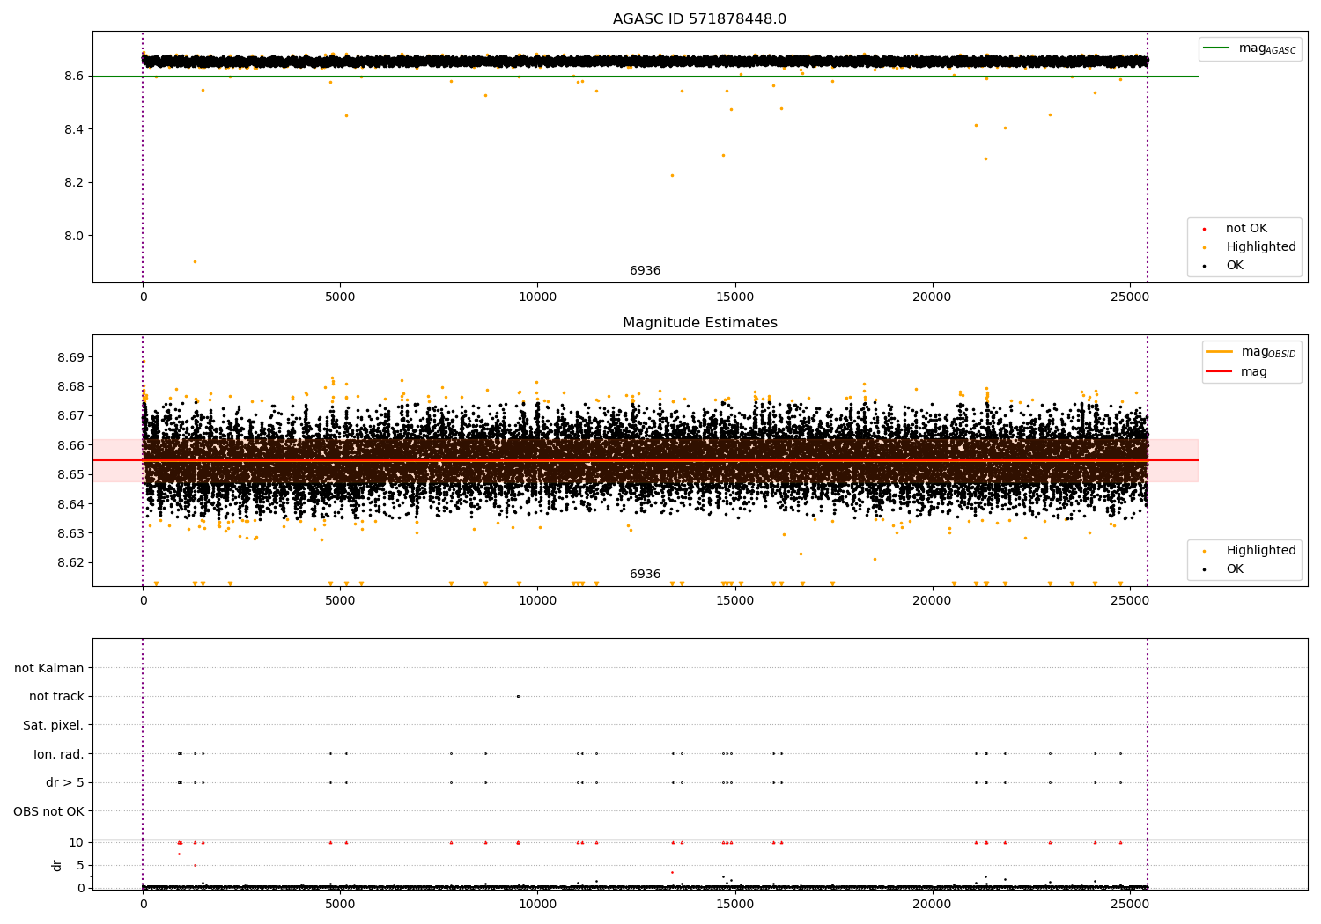Viewport: 1321px width, 924px height.
Task: Click the 'dr' axis label
Action: pos(57,865)
